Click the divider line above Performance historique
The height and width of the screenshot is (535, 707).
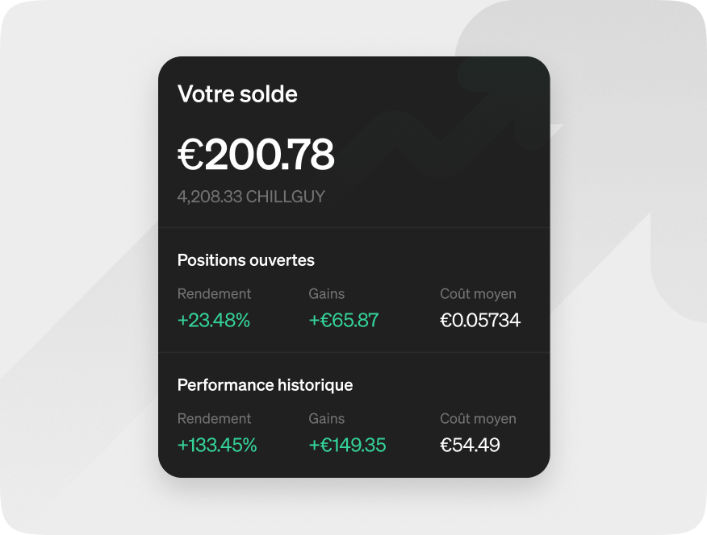[353, 353]
